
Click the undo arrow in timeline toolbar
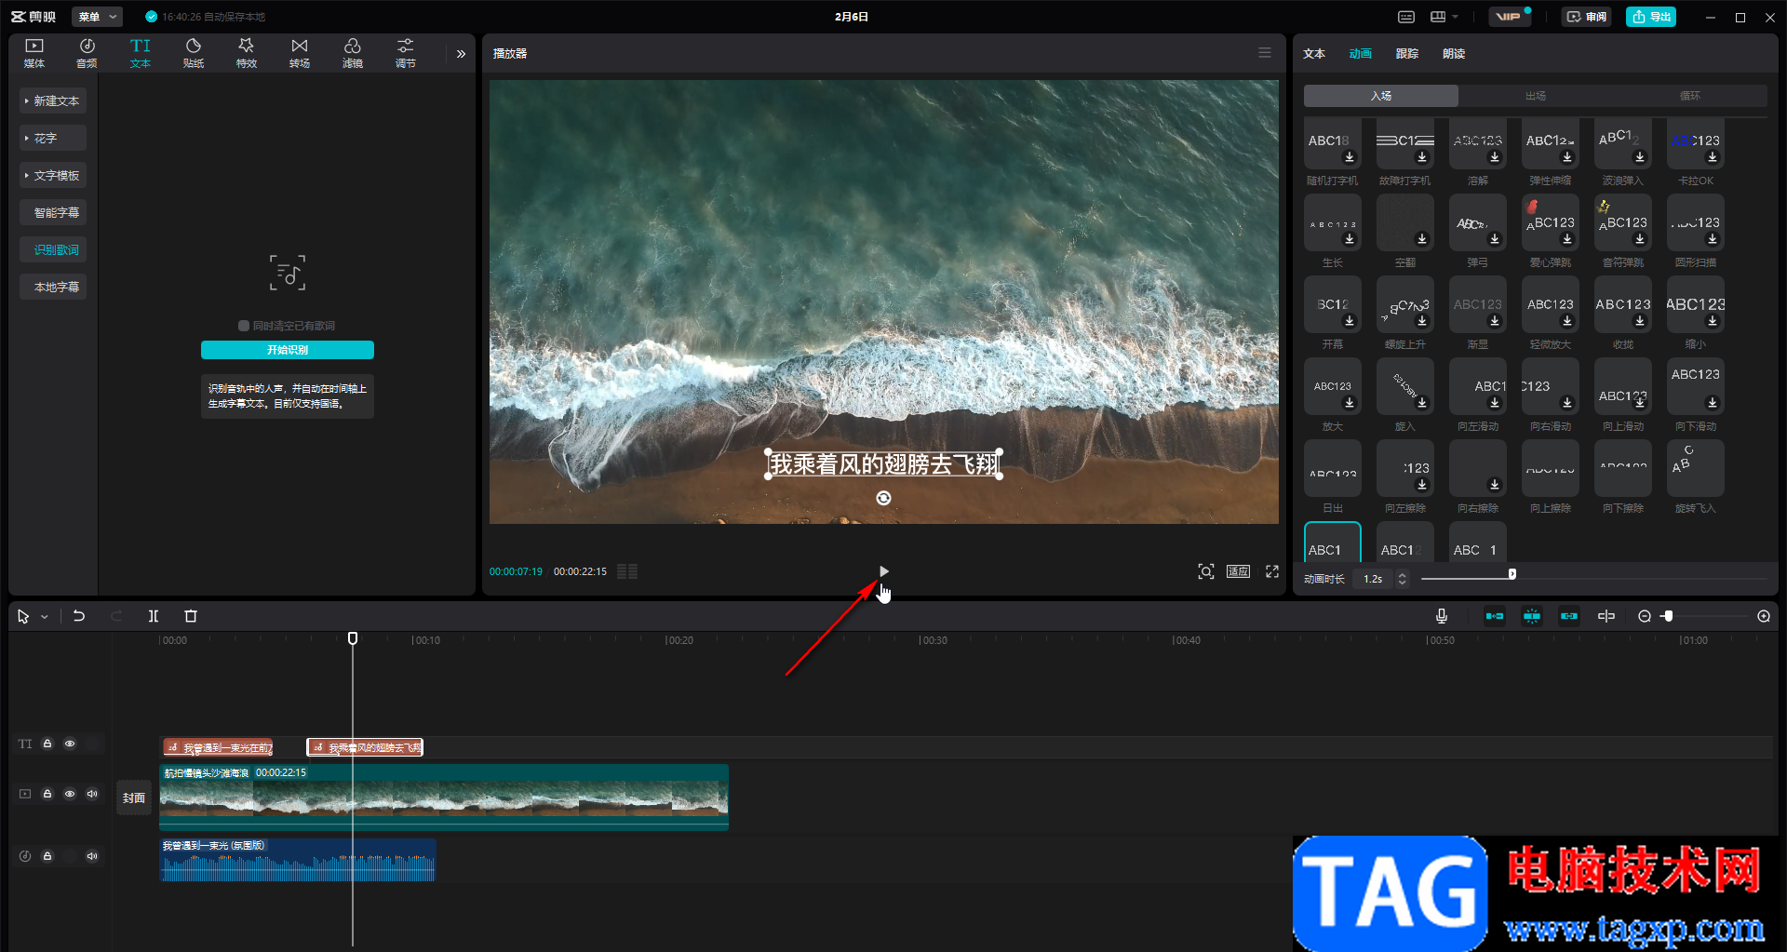tap(79, 616)
